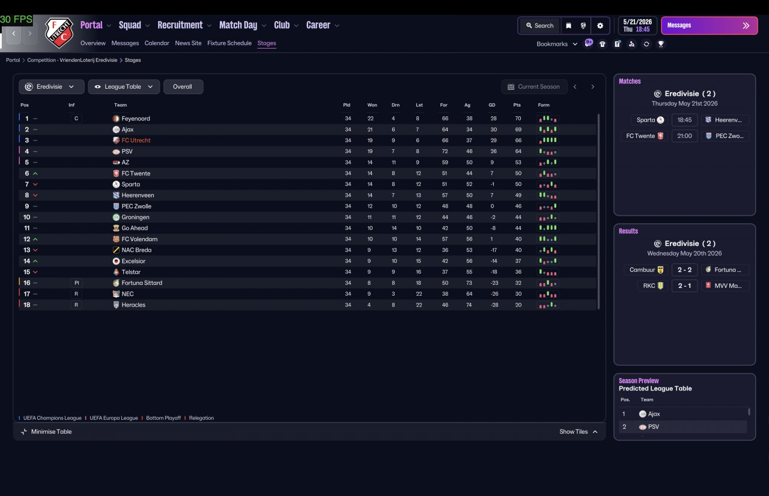769x496 pixels.
Task: Click the 18:45 Sparta match time
Action: click(x=684, y=120)
